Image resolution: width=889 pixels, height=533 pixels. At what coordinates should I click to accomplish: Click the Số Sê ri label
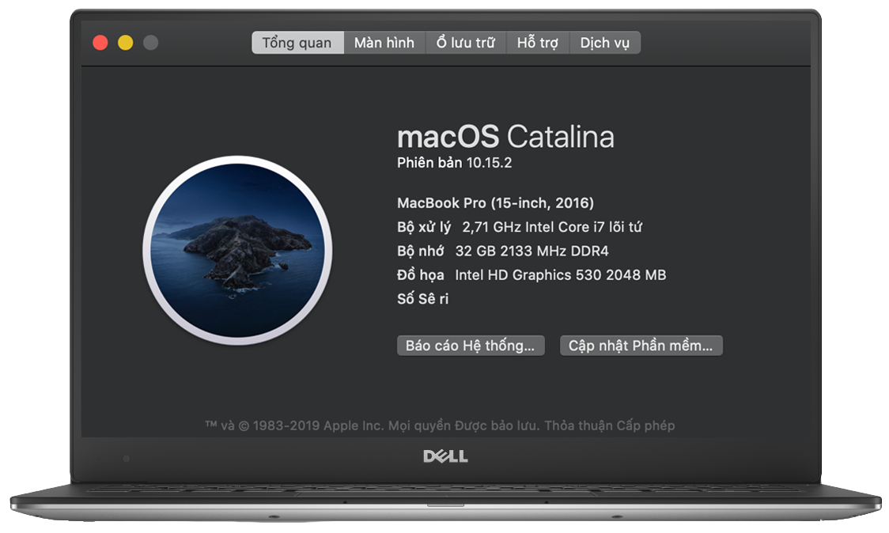(x=422, y=299)
